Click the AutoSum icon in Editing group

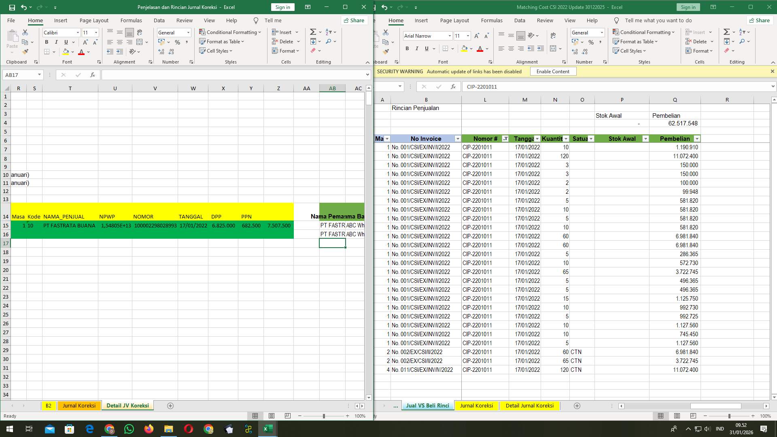(314, 32)
